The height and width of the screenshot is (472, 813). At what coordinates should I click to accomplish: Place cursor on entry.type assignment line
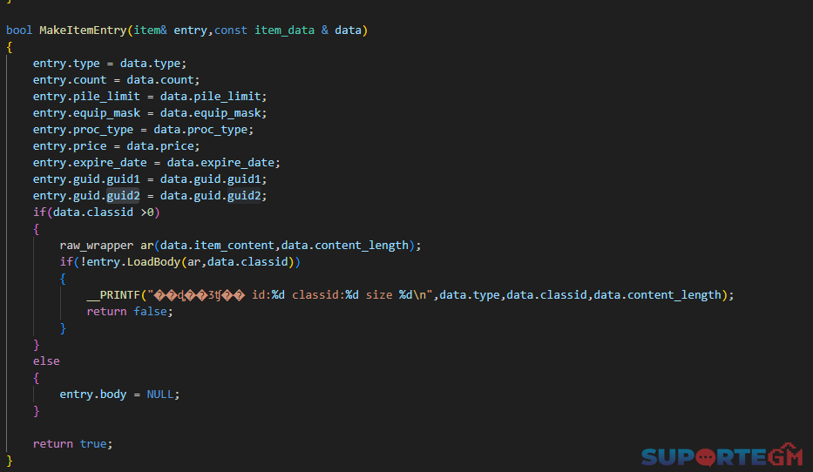click(x=110, y=64)
